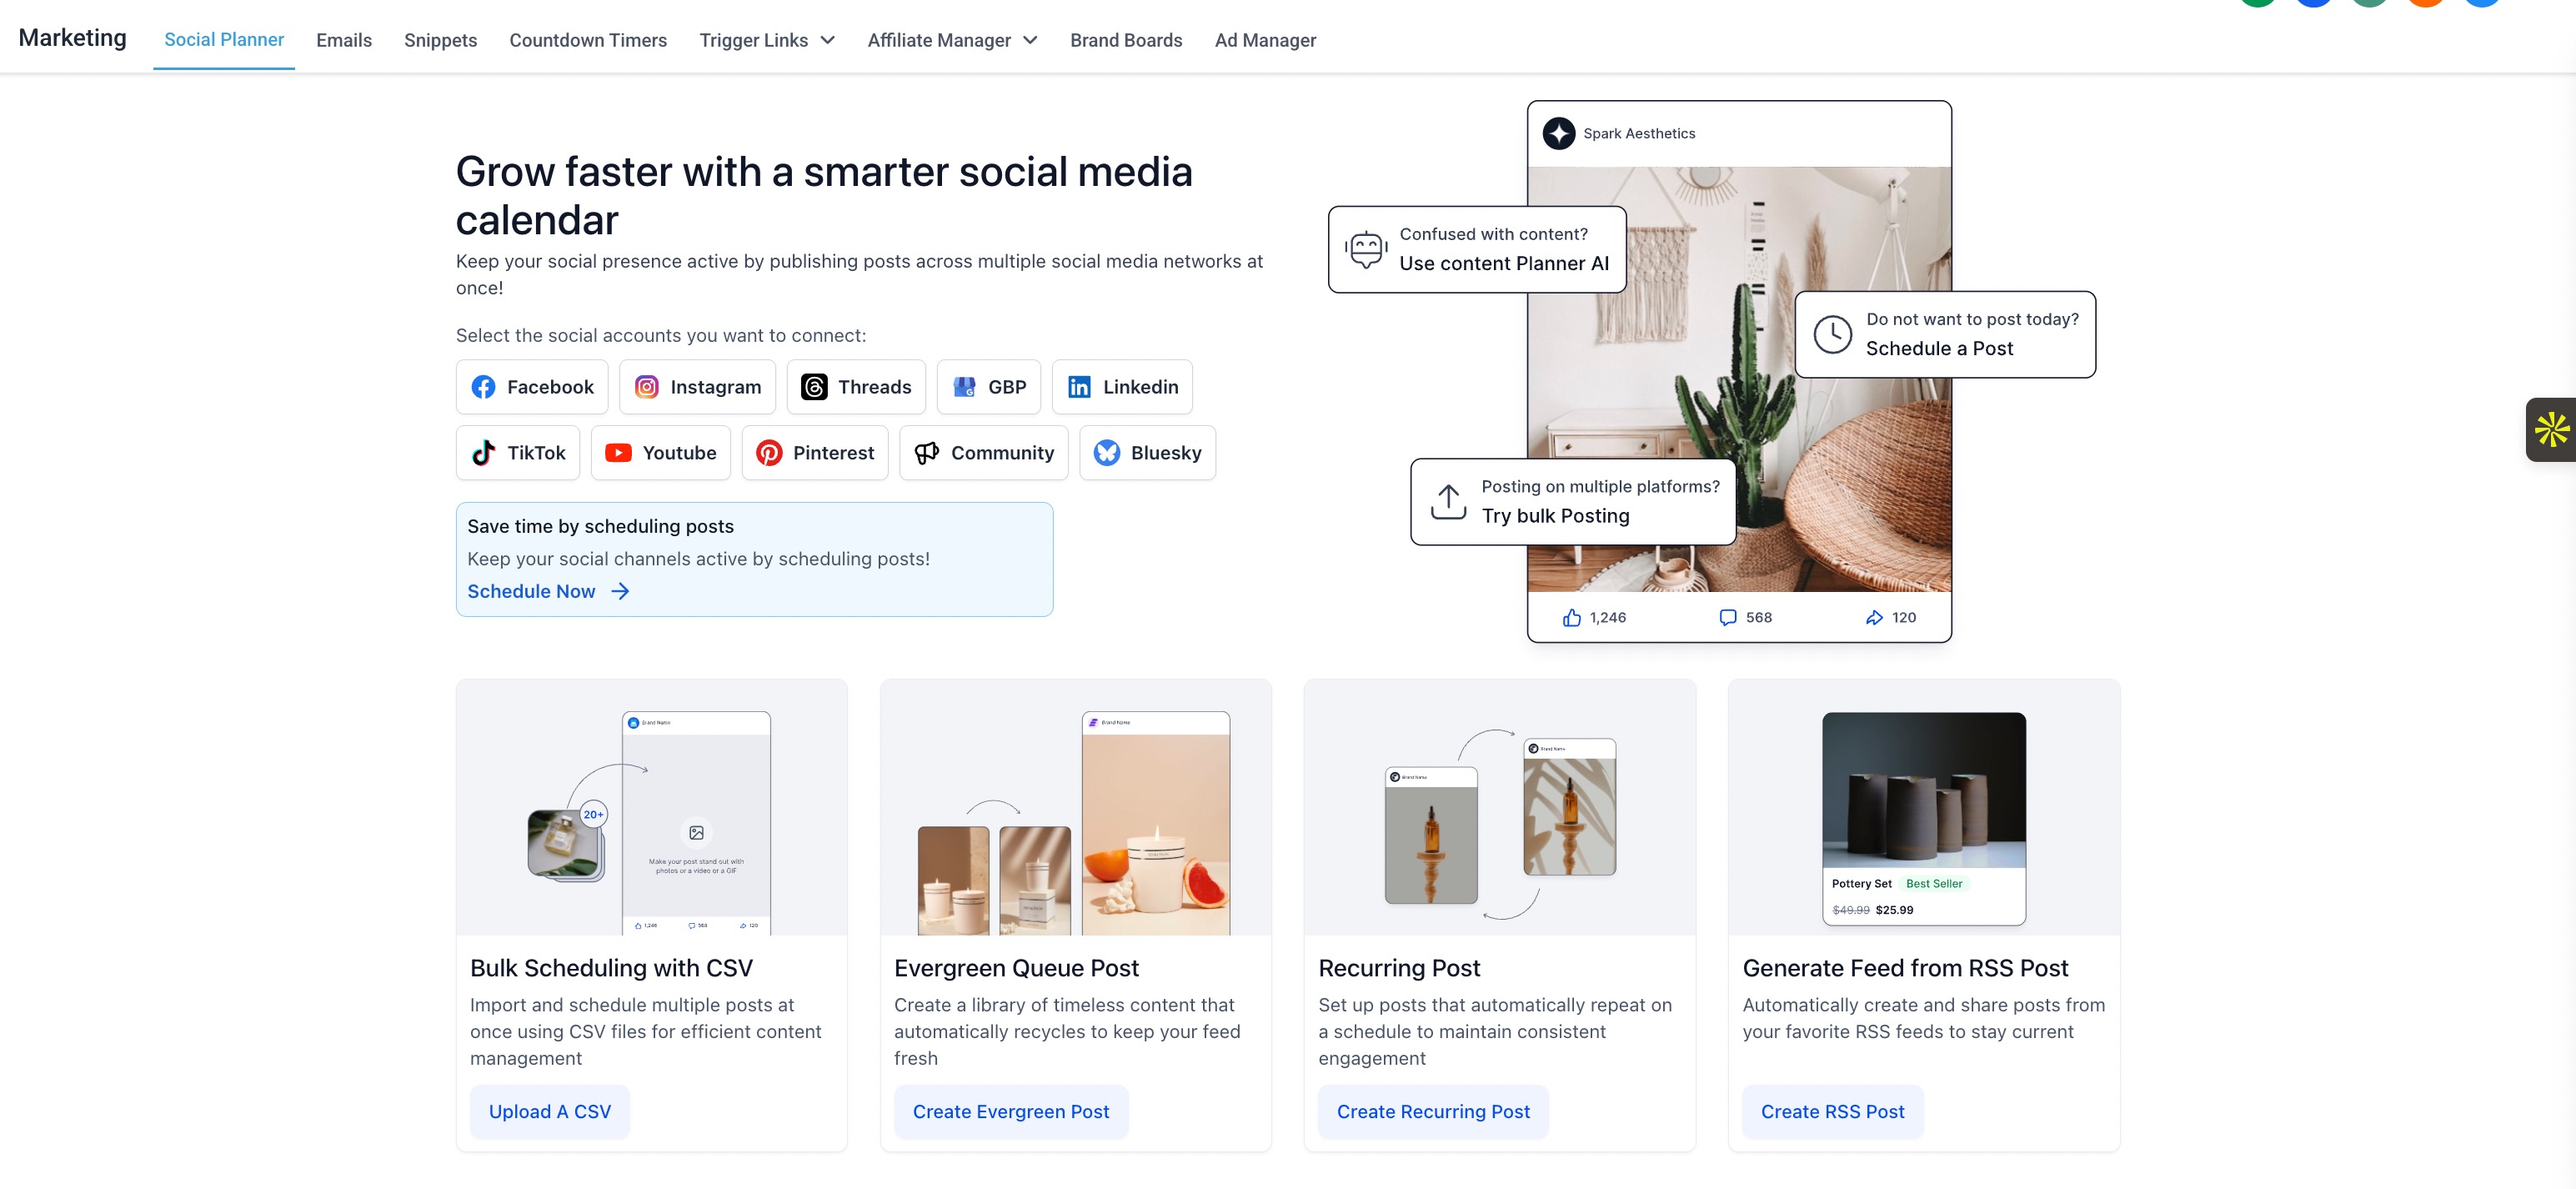Click the GBP store icon
The height and width of the screenshot is (1189, 2576).
click(964, 387)
